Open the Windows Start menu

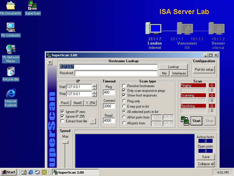(x=8, y=172)
